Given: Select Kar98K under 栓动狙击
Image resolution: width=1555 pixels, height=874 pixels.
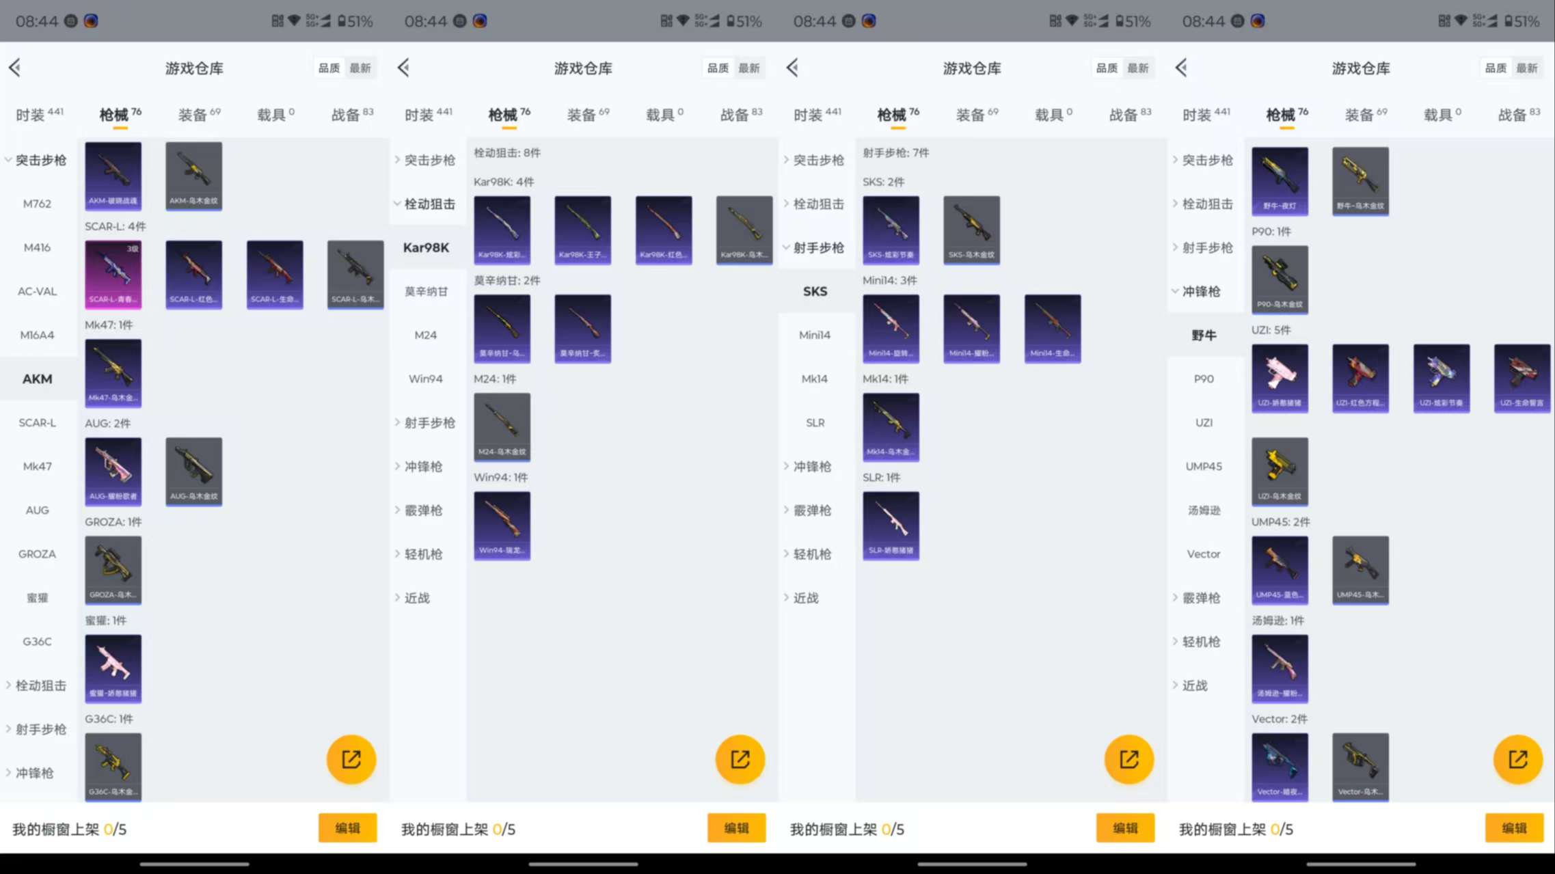Looking at the screenshot, I should click(425, 247).
